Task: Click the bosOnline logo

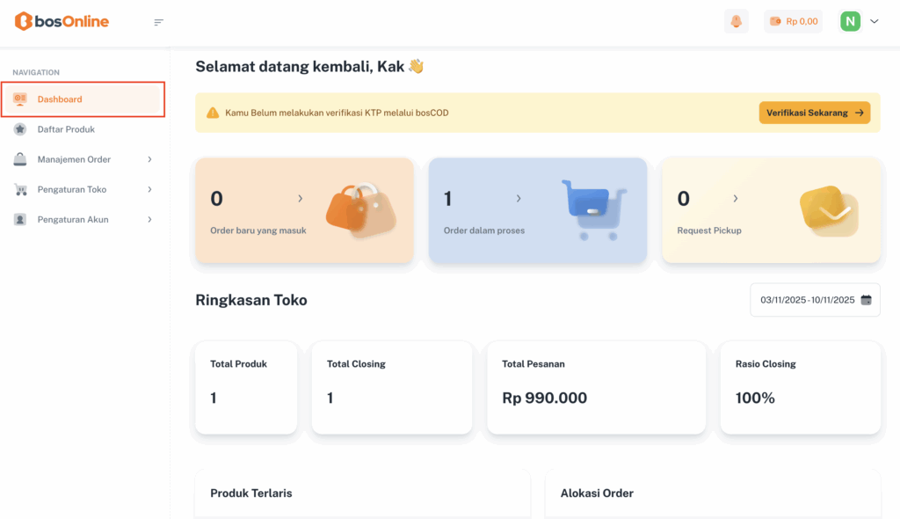Action: point(62,21)
